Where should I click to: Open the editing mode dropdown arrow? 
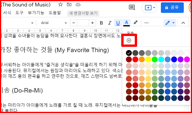pyautogui.click(x=174, y=23)
